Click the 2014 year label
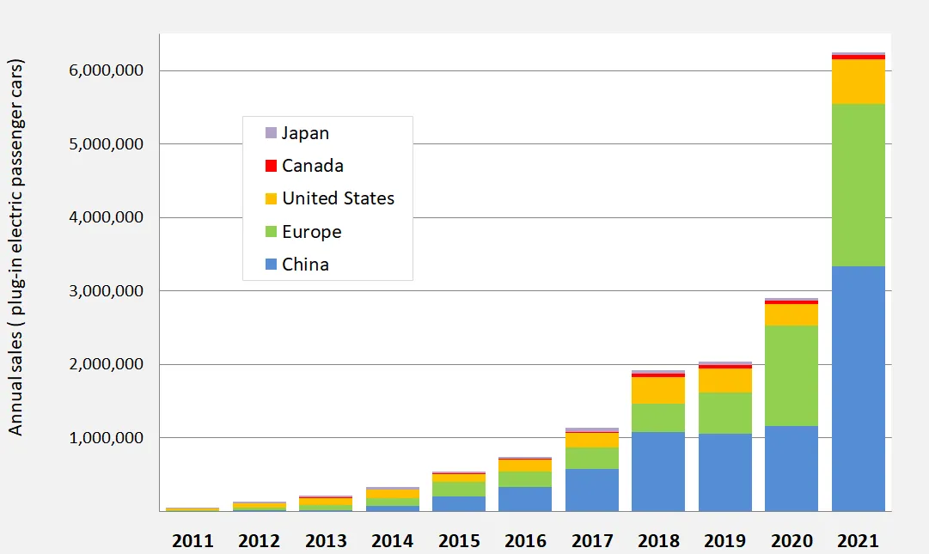The height and width of the screenshot is (554, 929). (392, 540)
